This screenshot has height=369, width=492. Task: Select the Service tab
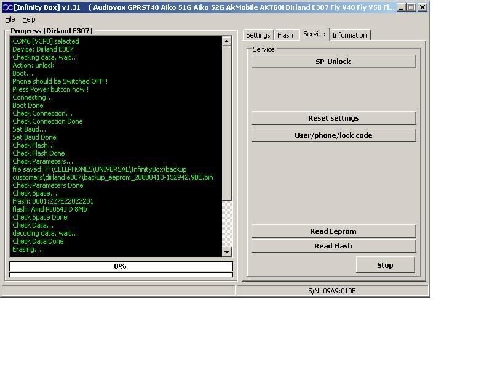[314, 34]
